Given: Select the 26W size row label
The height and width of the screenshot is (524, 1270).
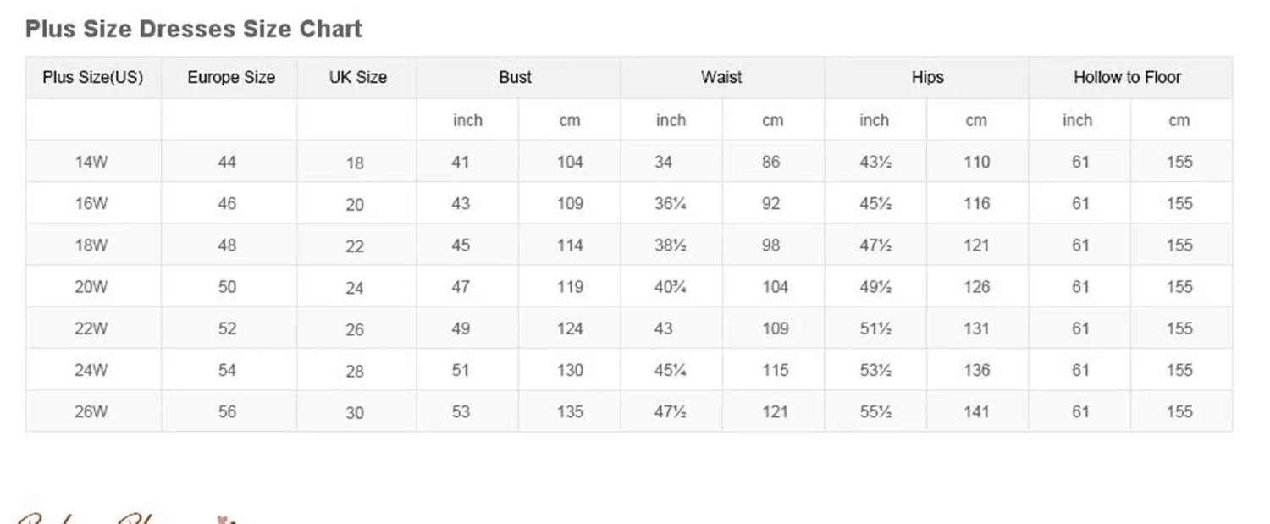Looking at the screenshot, I should 91,412.
